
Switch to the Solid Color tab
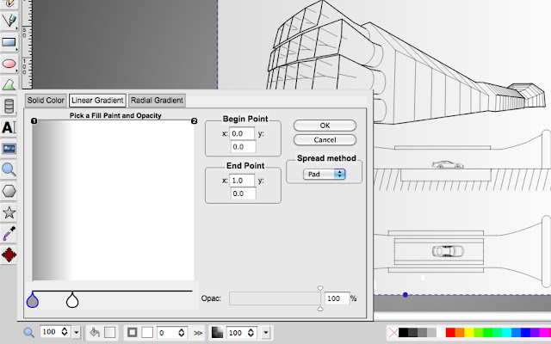tap(46, 101)
